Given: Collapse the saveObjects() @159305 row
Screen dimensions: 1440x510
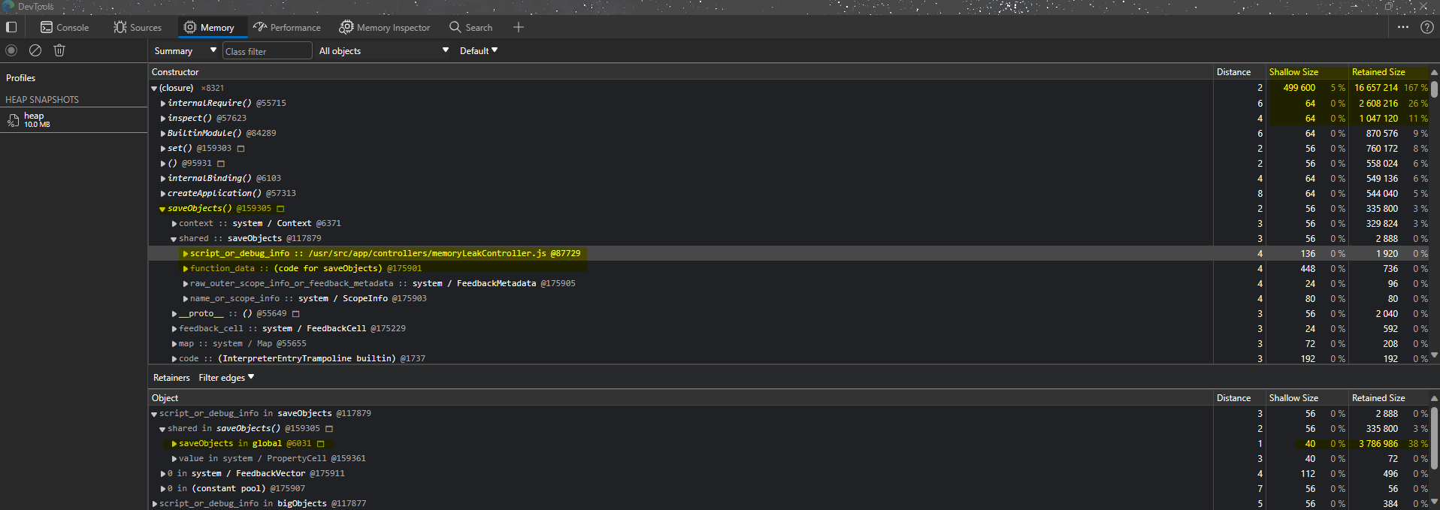Looking at the screenshot, I should click(162, 209).
